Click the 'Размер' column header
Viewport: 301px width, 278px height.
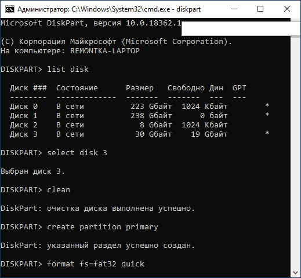(x=140, y=88)
